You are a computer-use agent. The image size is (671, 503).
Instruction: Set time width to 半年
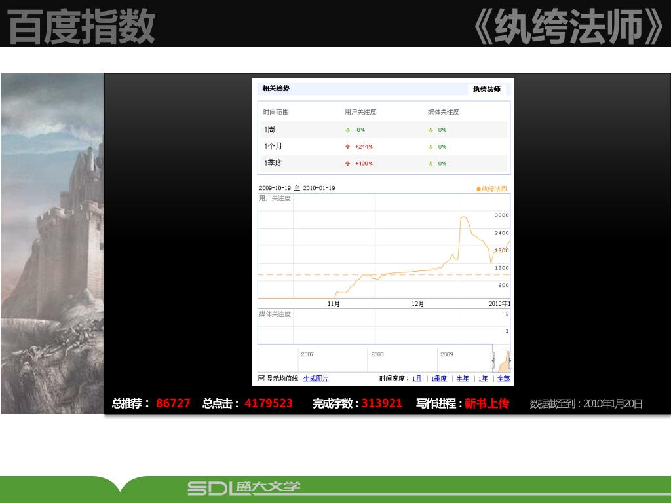[x=463, y=379]
